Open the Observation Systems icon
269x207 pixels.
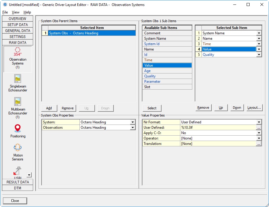(x=18, y=51)
